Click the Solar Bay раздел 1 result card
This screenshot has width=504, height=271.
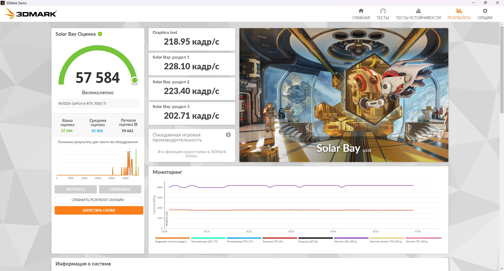(x=192, y=64)
